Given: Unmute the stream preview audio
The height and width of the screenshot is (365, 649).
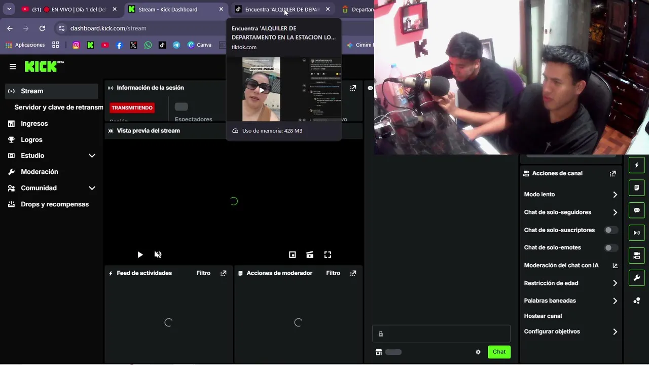Looking at the screenshot, I should (158, 255).
